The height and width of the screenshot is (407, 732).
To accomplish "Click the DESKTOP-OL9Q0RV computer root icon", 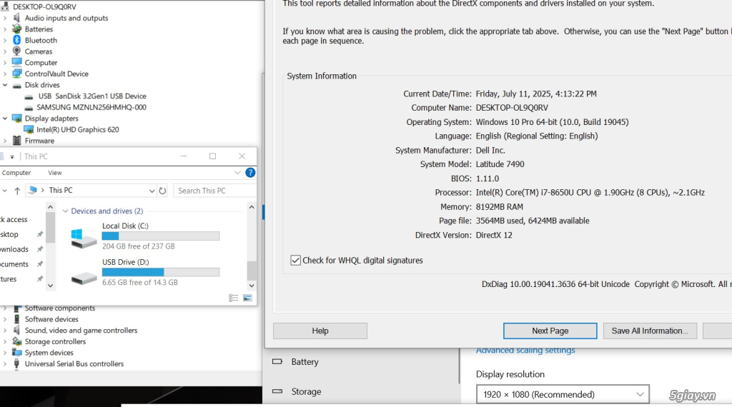I will [5, 6].
